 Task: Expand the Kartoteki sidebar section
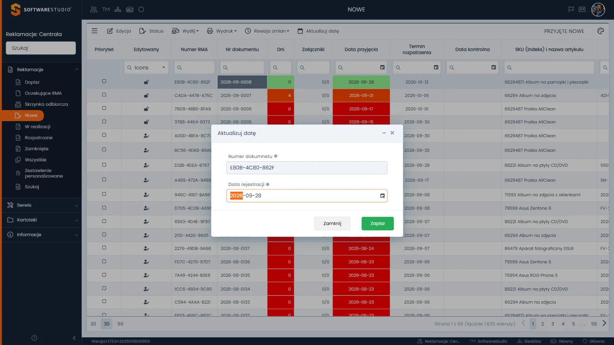click(x=42, y=220)
